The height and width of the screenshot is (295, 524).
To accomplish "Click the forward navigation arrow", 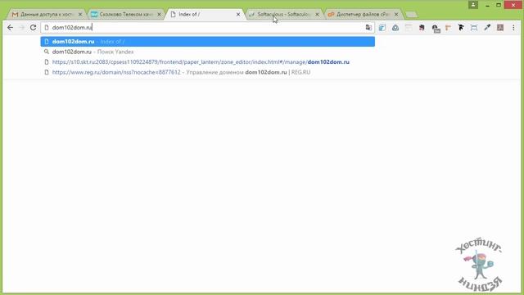I will tap(22, 27).
